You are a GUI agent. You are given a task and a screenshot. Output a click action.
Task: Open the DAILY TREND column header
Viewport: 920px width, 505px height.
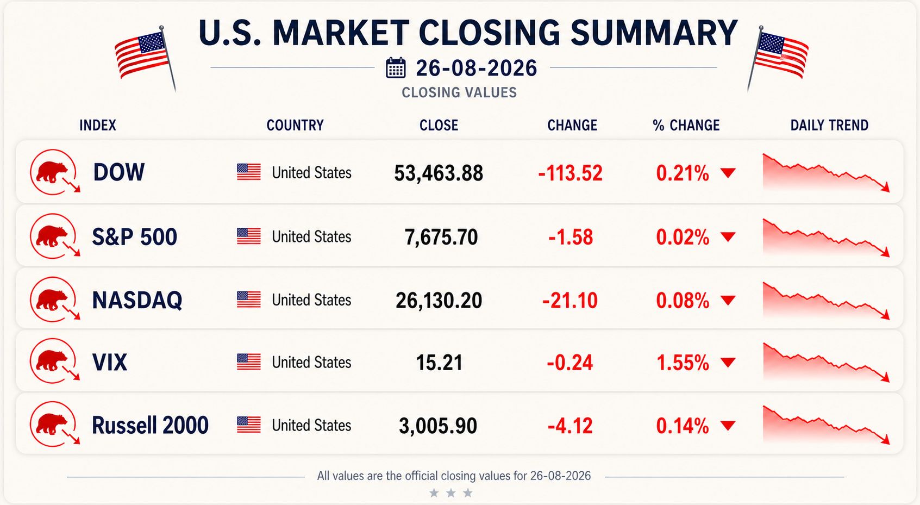click(x=829, y=126)
